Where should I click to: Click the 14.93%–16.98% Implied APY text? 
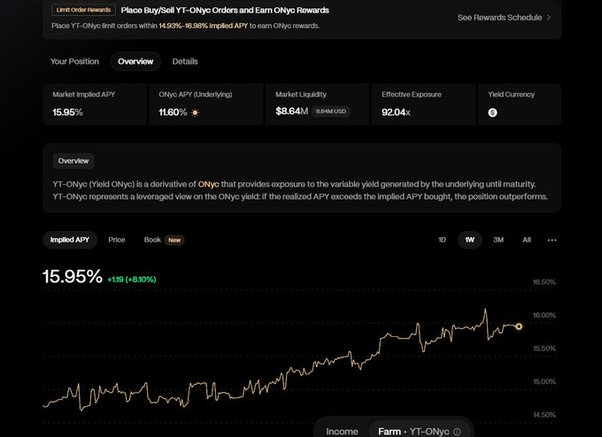coord(204,26)
